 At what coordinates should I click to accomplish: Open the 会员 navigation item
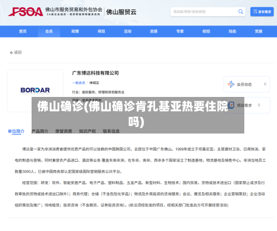(x=49, y=32)
